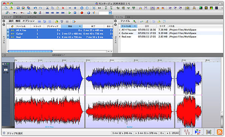Toggle the loop icon in second toolbar

point(35,13)
